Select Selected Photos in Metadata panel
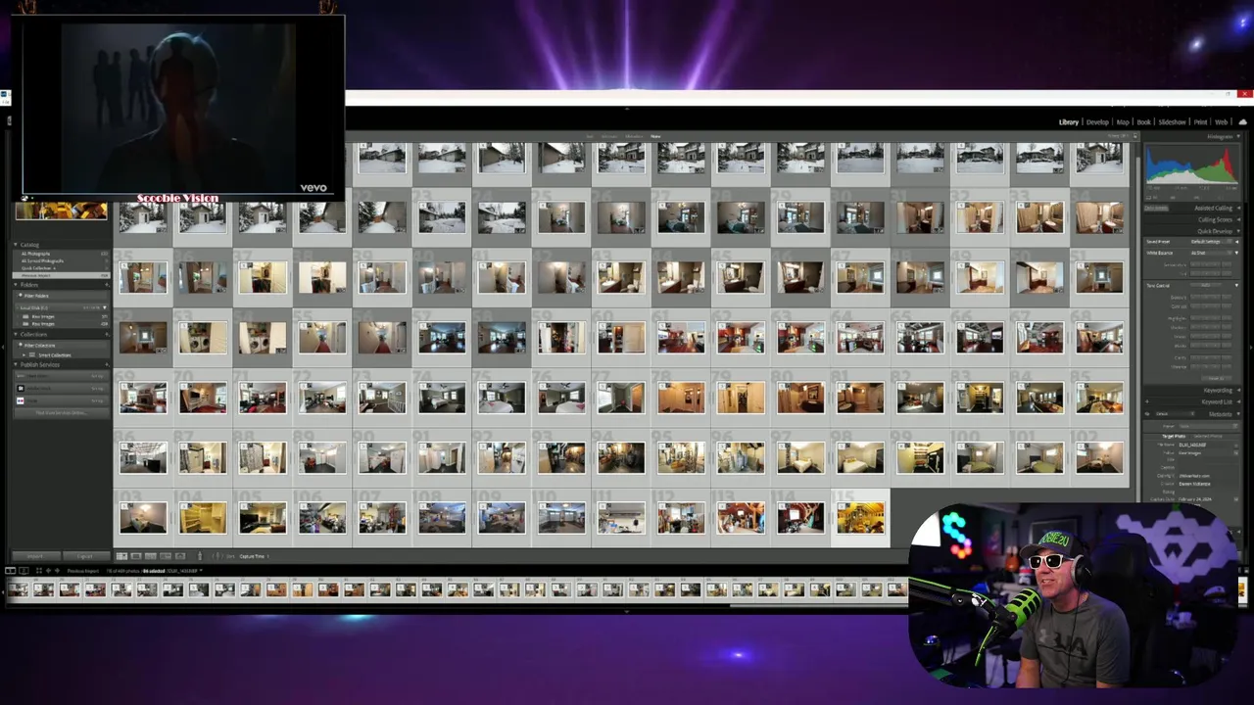This screenshot has width=1254, height=705. coord(1207,436)
